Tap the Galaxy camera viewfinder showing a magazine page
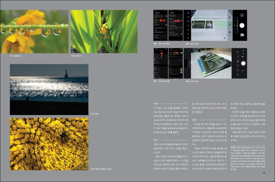Image resolution: width=275 pixels, height=182 pixels. (212, 25)
